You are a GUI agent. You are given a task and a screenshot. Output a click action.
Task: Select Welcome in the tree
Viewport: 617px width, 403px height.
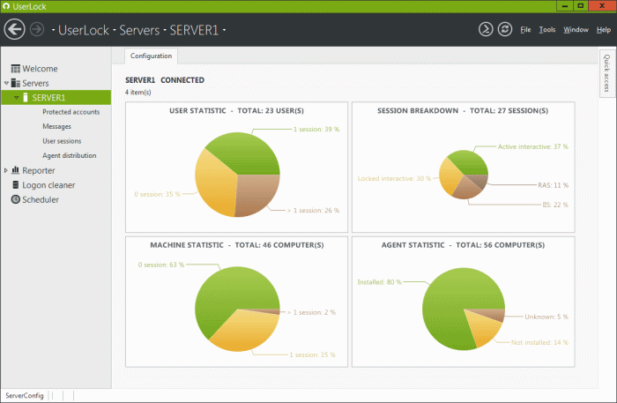coord(40,69)
